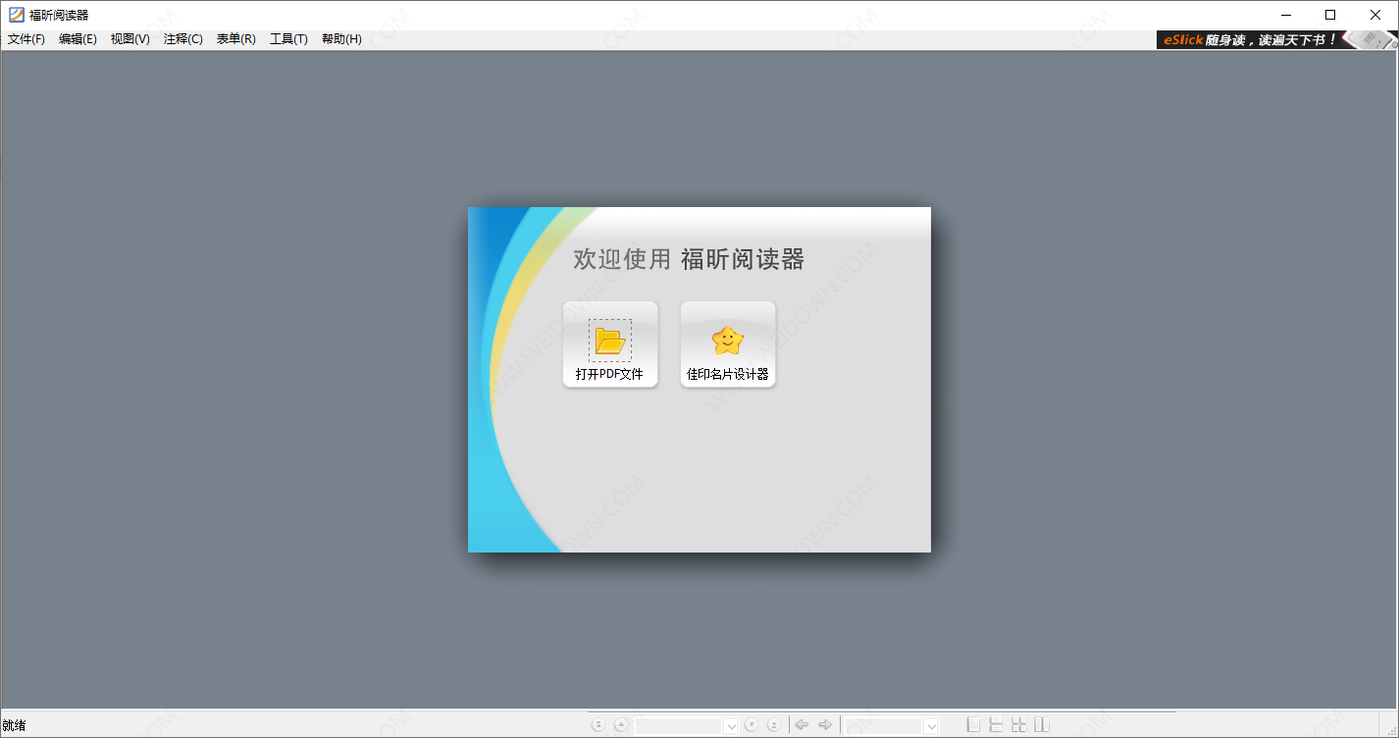This screenshot has width=1399, height=738.
Task: Maximize the 福昕阅读器 window
Action: (1330, 15)
